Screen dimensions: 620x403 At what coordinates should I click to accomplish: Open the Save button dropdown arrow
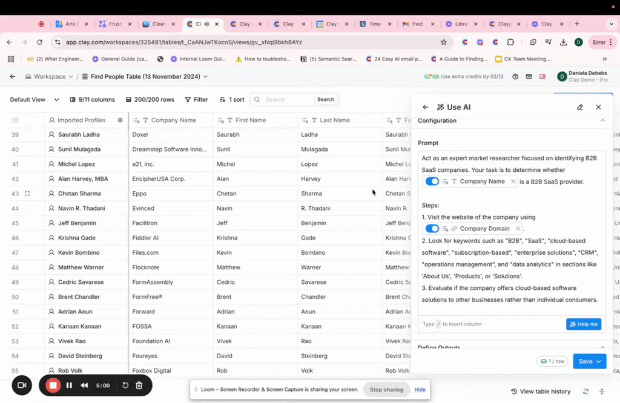(599, 361)
